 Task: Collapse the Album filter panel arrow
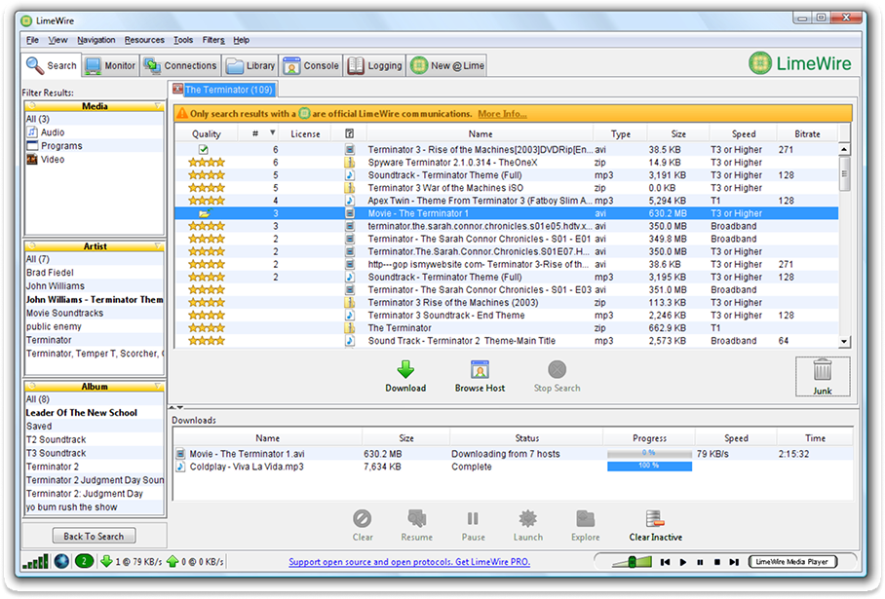(x=158, y=386)
